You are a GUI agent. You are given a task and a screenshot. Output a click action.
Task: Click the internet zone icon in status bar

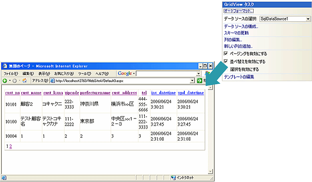(173, 177)
